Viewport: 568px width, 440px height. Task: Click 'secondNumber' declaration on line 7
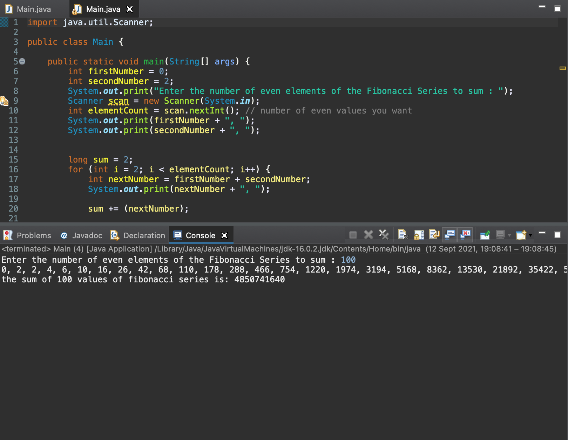pos(119,81)
